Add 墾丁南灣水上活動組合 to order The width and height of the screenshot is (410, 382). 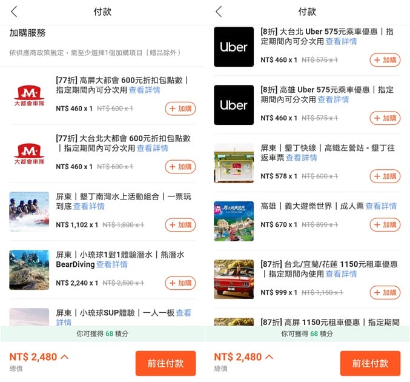point(180,224)
